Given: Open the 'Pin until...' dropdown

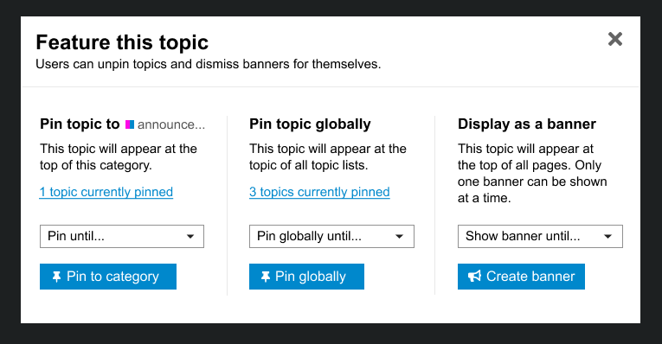Looking at the screenshot, I should (122, 236).
